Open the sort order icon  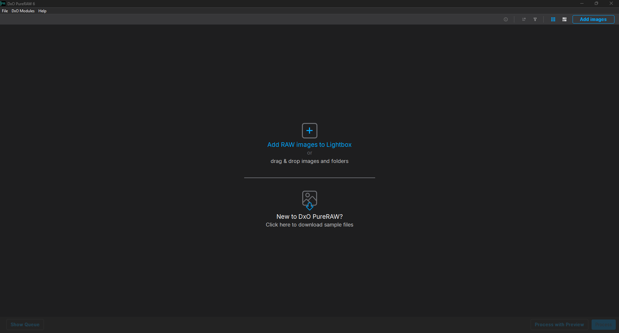pos(524,19)
